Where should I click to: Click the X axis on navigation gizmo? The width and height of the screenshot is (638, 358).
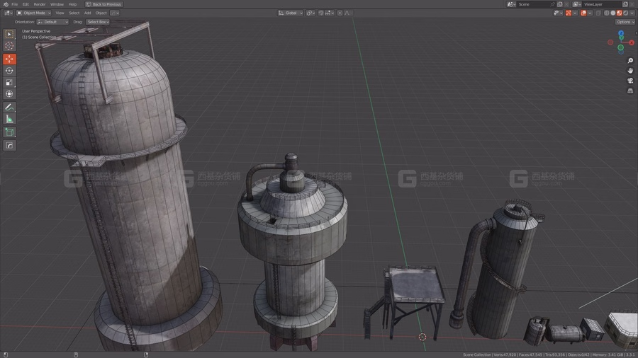pyautogui.click(x=632, y=42)
